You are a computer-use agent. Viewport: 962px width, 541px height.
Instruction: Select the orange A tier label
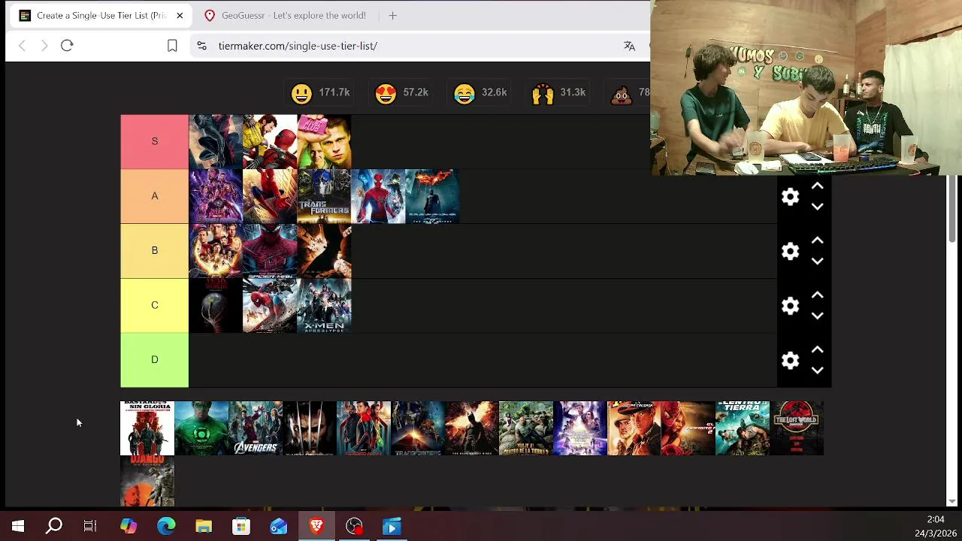[x=155, y=196]
